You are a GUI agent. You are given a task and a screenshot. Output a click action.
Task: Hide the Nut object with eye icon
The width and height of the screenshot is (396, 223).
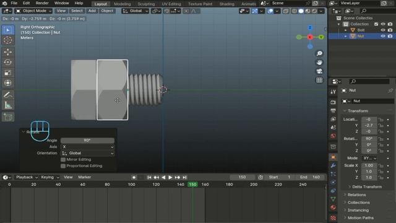383,36
